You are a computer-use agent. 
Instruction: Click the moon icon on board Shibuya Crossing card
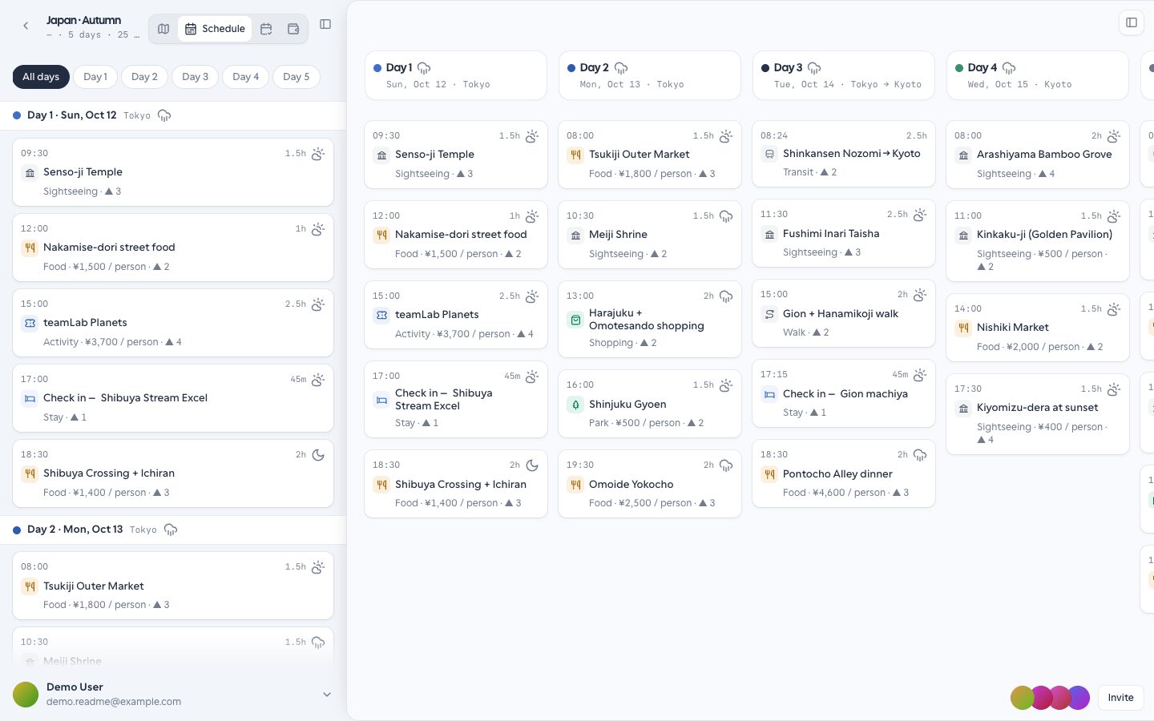click(x=532, y=465)
